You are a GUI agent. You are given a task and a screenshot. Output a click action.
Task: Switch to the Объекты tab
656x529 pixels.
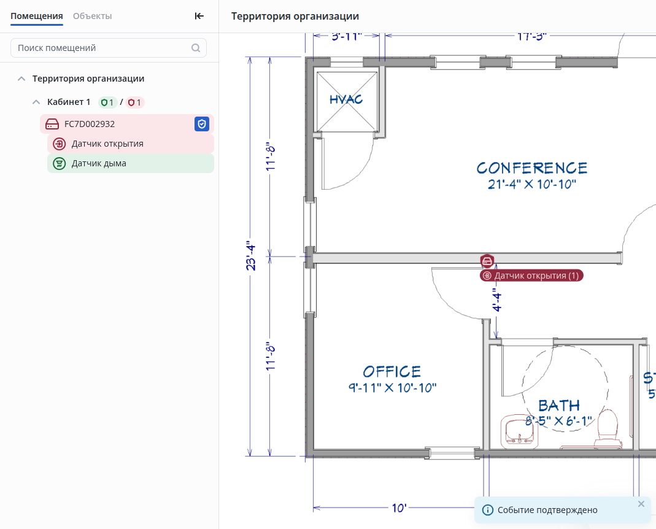tap(92, 16)
